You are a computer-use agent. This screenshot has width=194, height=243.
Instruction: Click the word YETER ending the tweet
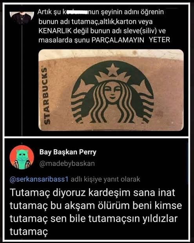[x=160, y=40]
